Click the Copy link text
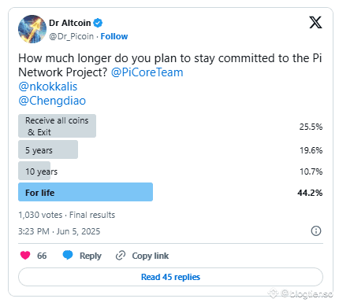339x306 pixels. point(151,256)
